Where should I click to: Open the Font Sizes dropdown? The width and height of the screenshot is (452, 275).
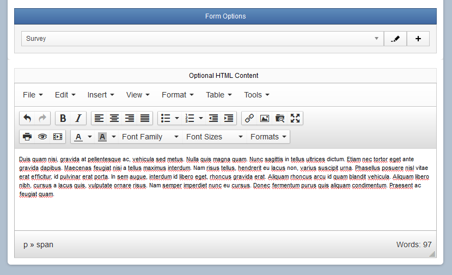tap(215, 137)
